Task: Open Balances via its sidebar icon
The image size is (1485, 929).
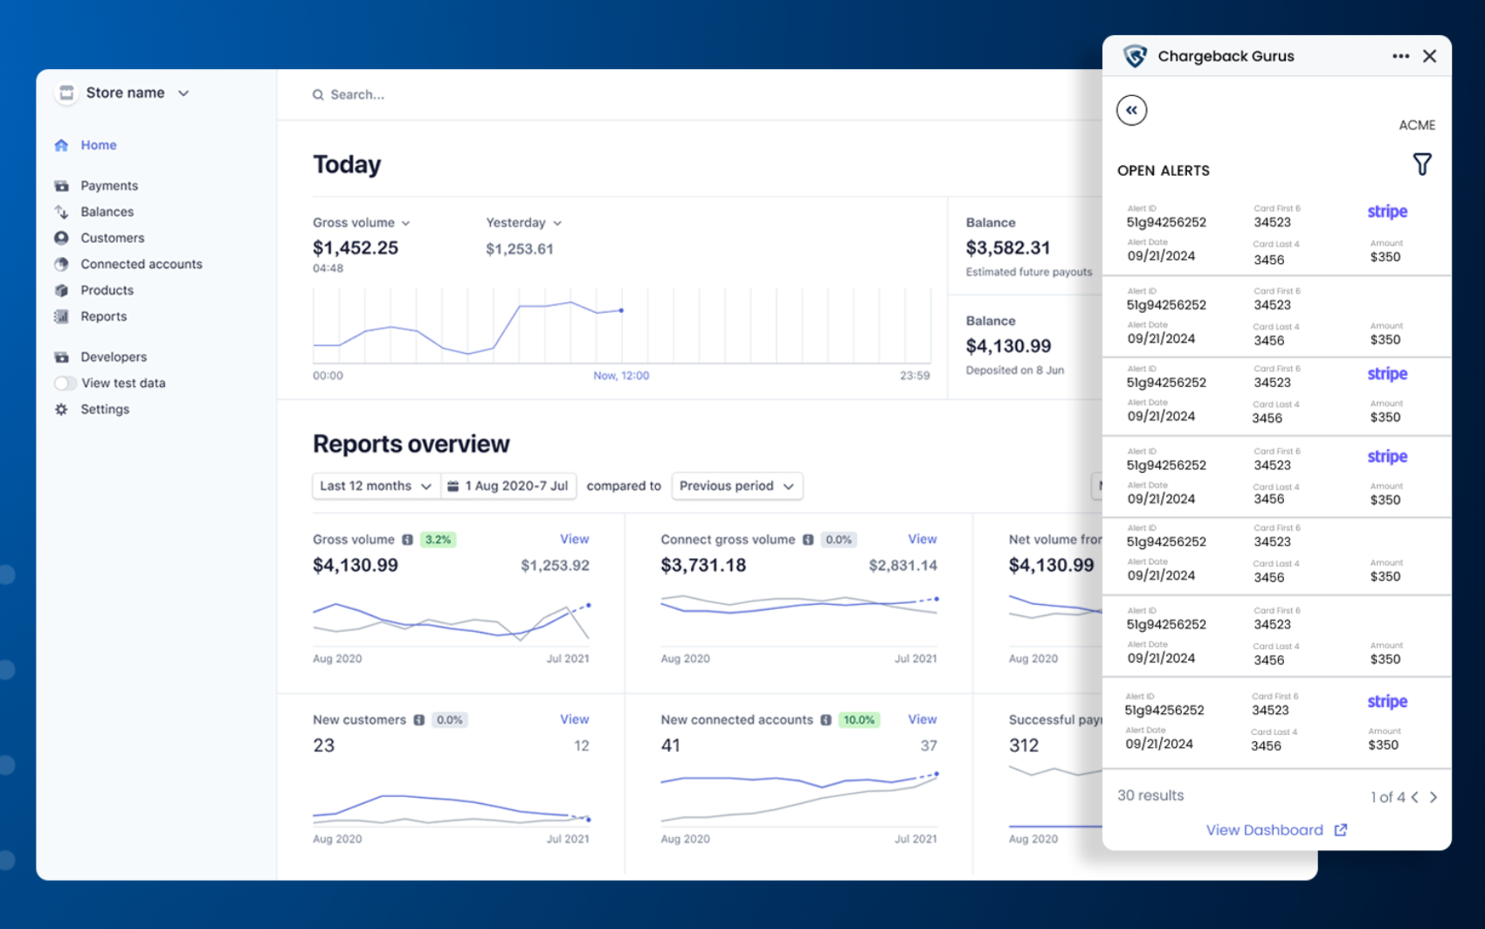Action: point(61,211)
